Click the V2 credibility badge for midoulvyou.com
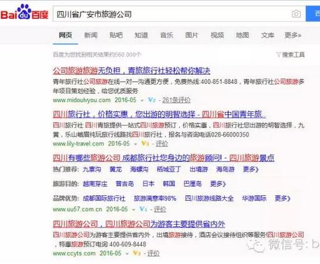This screenshot has width=320, height=264. coord(152,100)
